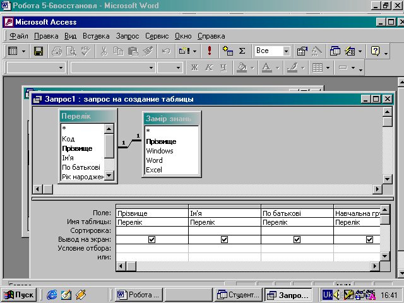
Task: Open the Database Window icon
Action: (335, 51)
